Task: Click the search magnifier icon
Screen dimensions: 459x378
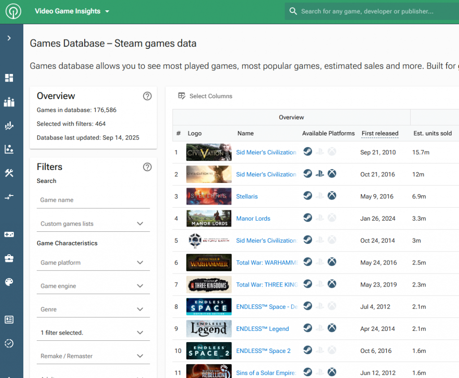Action: pyautogui.click(x=293, y=11)
